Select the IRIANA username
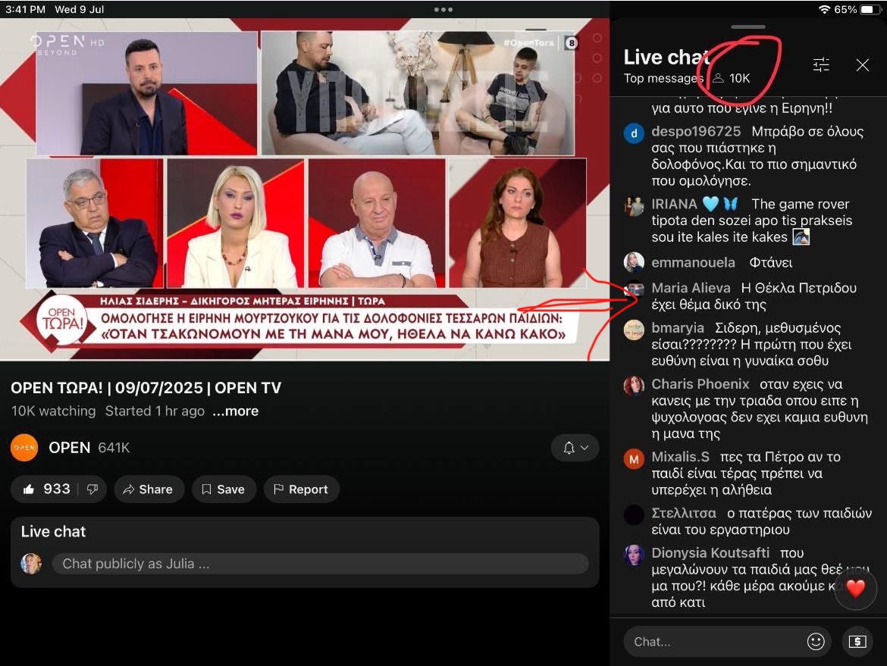This screenshot has height=666, width=887. click(674, 204)
